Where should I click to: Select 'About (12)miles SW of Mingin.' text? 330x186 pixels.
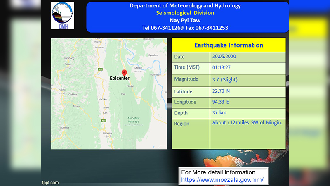coord(247,122)
